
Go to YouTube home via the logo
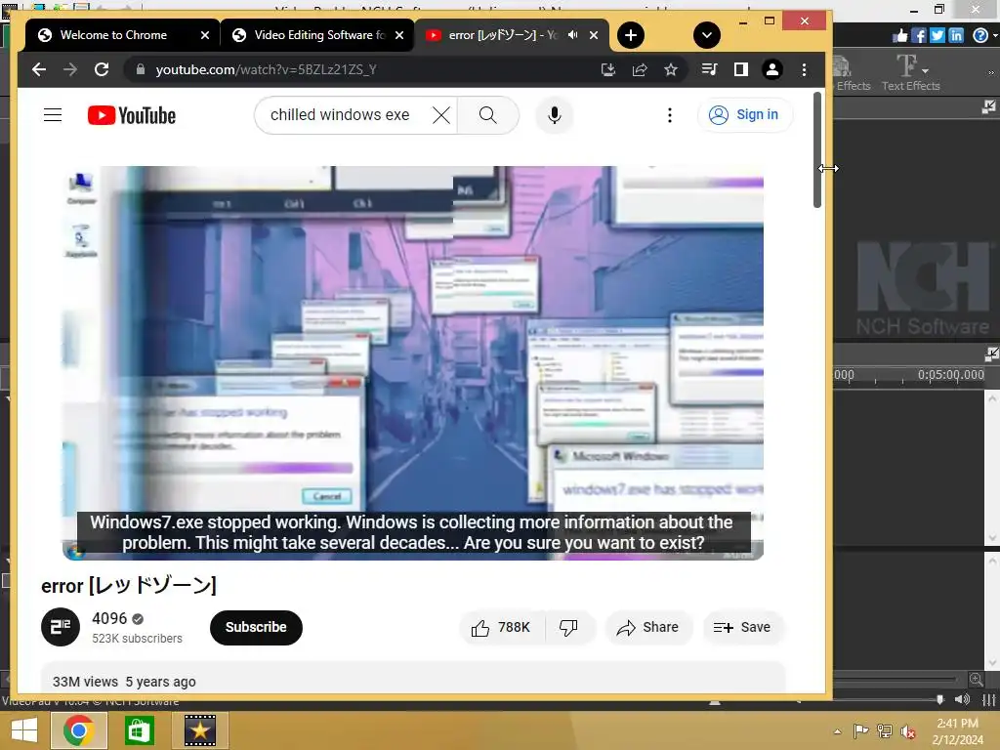click(x=132, y=115)
